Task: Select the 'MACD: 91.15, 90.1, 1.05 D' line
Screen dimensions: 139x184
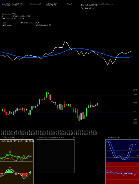Action: click(x=13, y=18)
